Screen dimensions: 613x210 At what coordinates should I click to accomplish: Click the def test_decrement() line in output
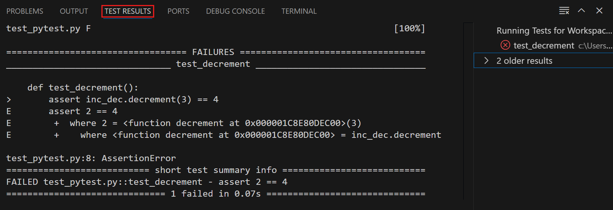pos(83,88)
